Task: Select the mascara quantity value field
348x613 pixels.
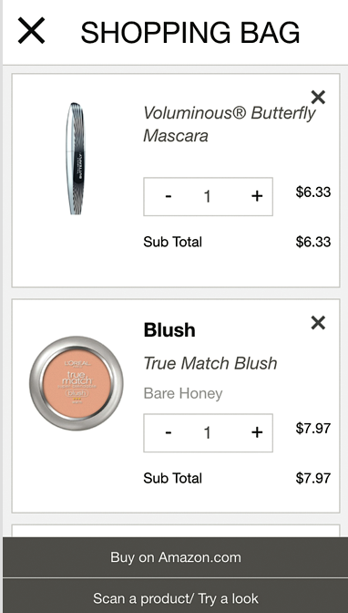Action: (x=208, y=196)
